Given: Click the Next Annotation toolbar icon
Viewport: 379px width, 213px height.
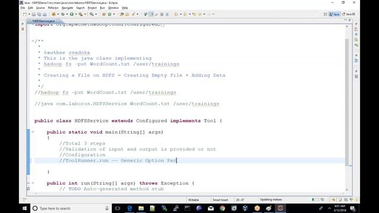Looking at the screenshot, I should click(x=176, y=14).
